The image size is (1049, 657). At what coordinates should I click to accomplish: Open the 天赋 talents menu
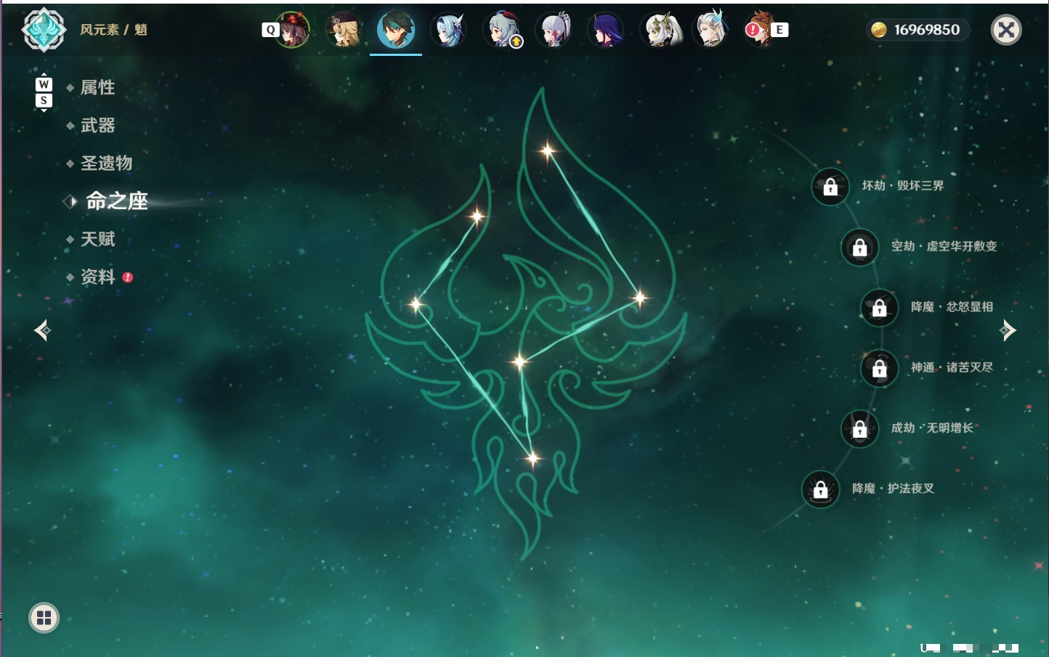(97, 239)
